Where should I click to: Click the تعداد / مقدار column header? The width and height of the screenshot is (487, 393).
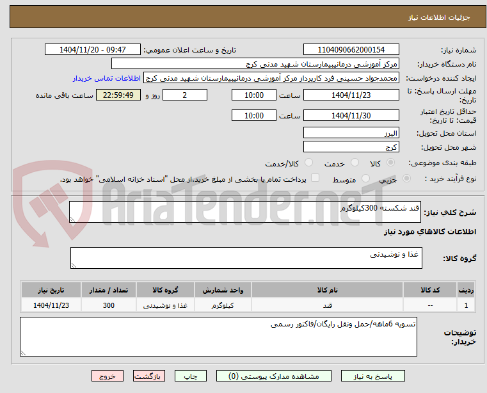[109, 290]
